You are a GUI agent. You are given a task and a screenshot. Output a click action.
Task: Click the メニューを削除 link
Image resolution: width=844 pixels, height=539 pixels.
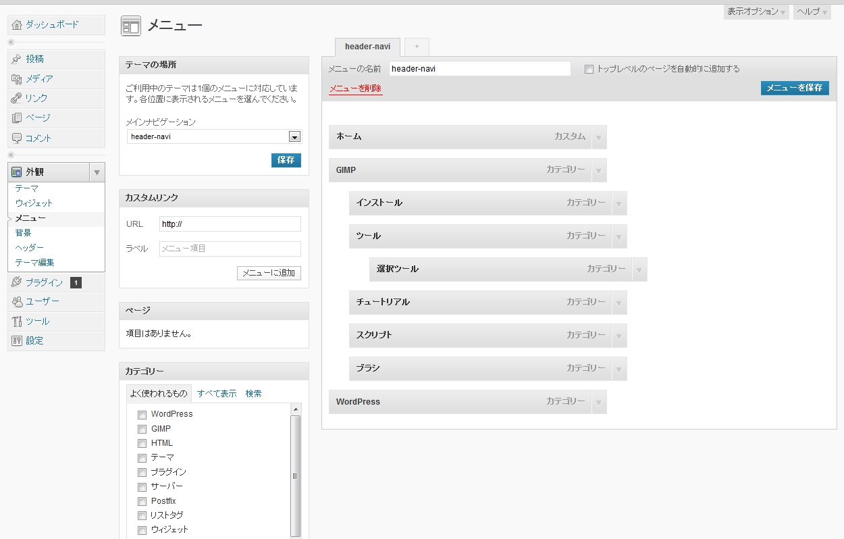point(356,88)
